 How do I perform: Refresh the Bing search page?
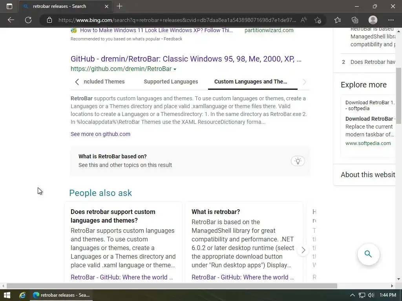[x=28, y=20]
